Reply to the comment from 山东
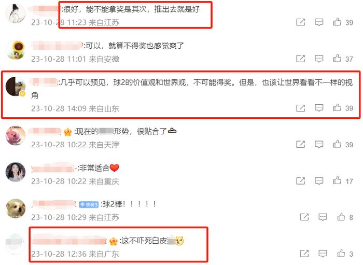363x265 pixels. pos(319,108)
